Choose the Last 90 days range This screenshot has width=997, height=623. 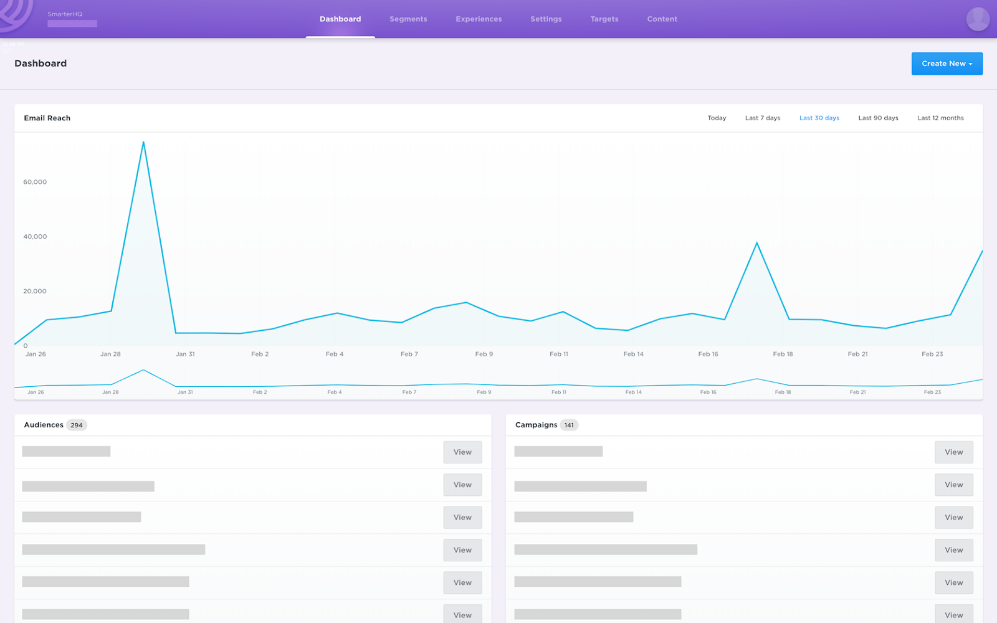click(x=878, y=118)
